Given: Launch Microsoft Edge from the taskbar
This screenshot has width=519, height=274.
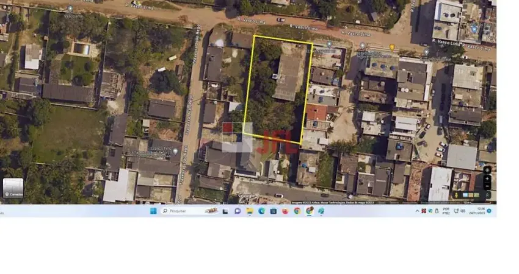Looking at the screenshot, I should tap(261, 211).
